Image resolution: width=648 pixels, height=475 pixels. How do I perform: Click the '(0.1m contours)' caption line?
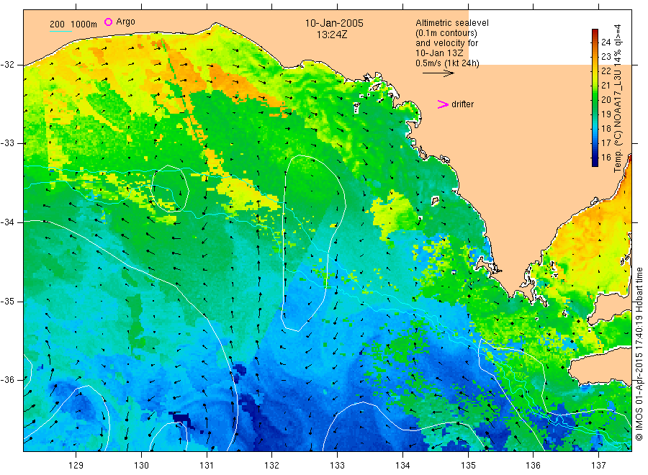pos(446,33)
